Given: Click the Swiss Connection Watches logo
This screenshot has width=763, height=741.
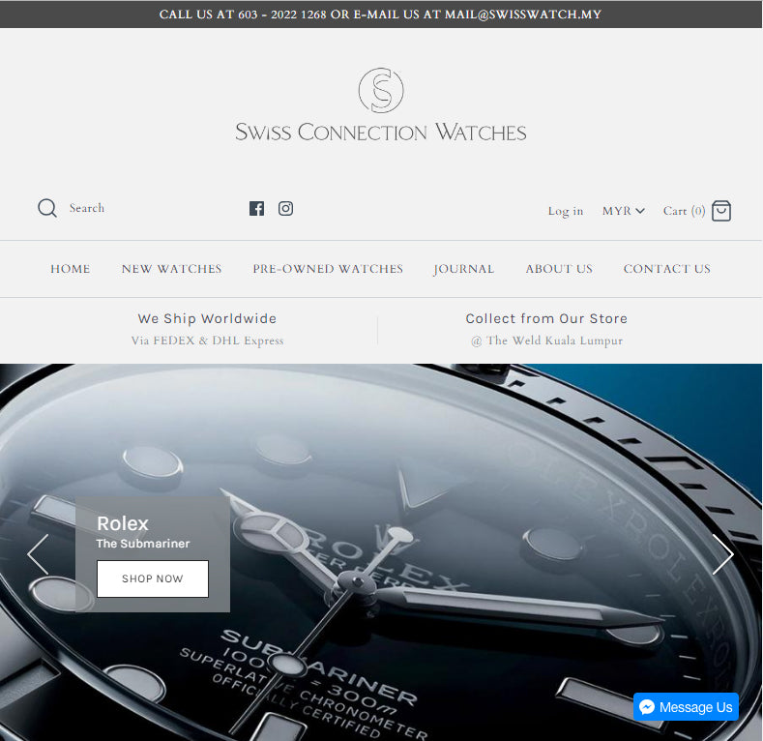Looking at the screenshot, I should pyautogui.click(x=380, y=104).
